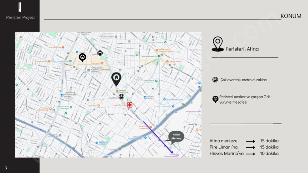This screenshot has height=173, width=308.
Task: Click the home pin marker on the map
Action: [x=116, y=78]
